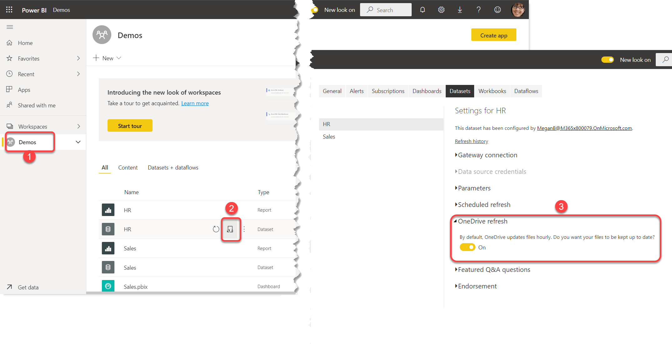Click the Favorites star icon
The width and height of the screenshot is (672, 344).
pyautogui.click(x=10, y=58)
